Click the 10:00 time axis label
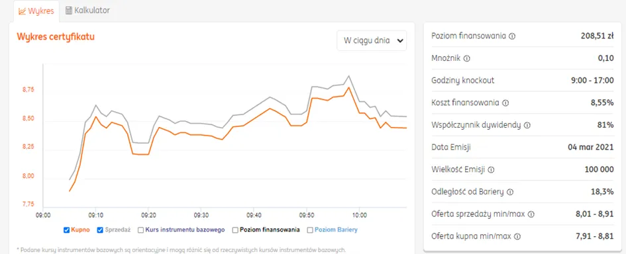 click(x=359, y=215)
